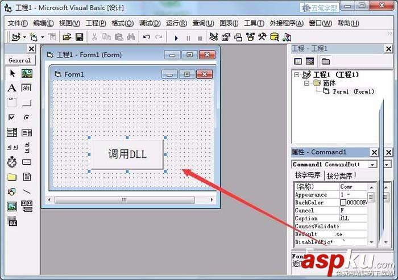Screen dimensions: 398x280
Task: Select the ComboBox control tool
Action: click(x=12, y=132)
